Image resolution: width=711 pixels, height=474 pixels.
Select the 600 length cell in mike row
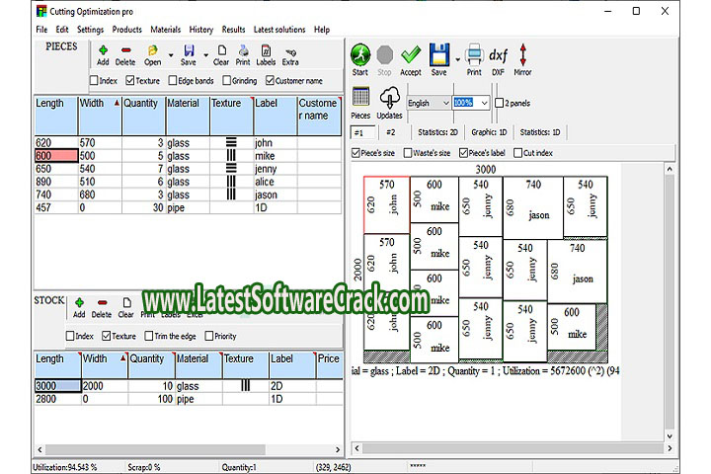pyautogui.click(x=56, y=156)
